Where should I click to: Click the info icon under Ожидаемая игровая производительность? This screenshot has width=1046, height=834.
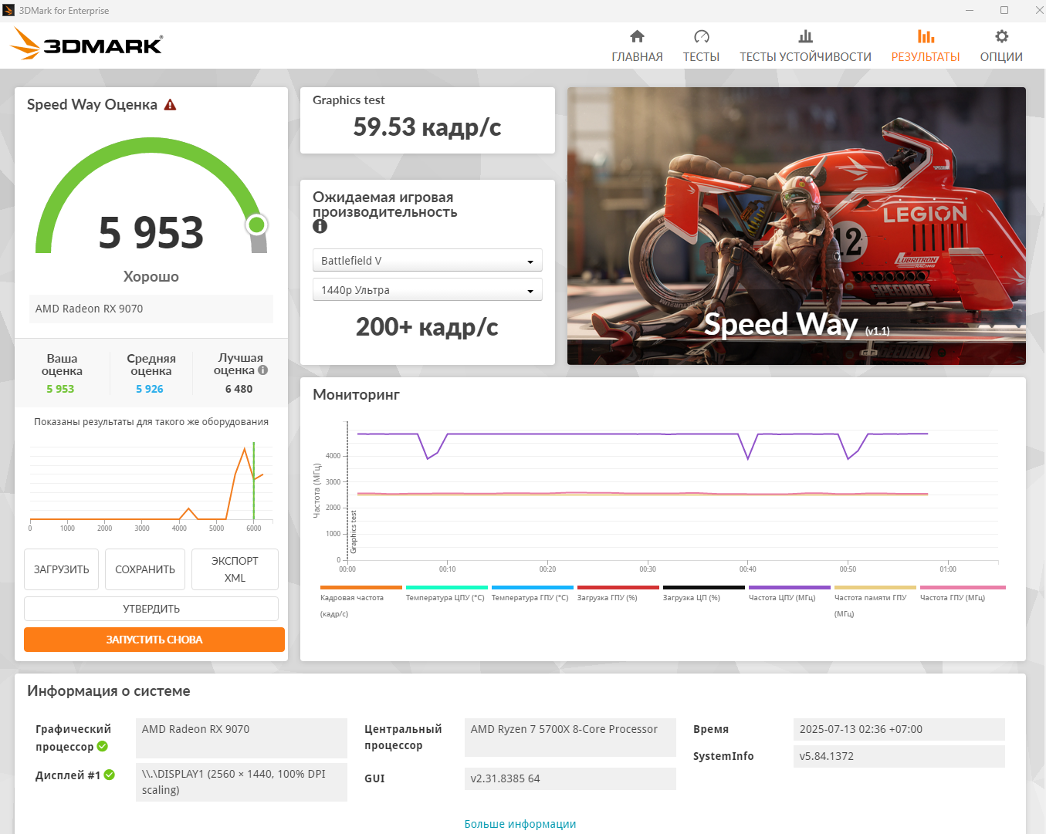coord(320,226)
